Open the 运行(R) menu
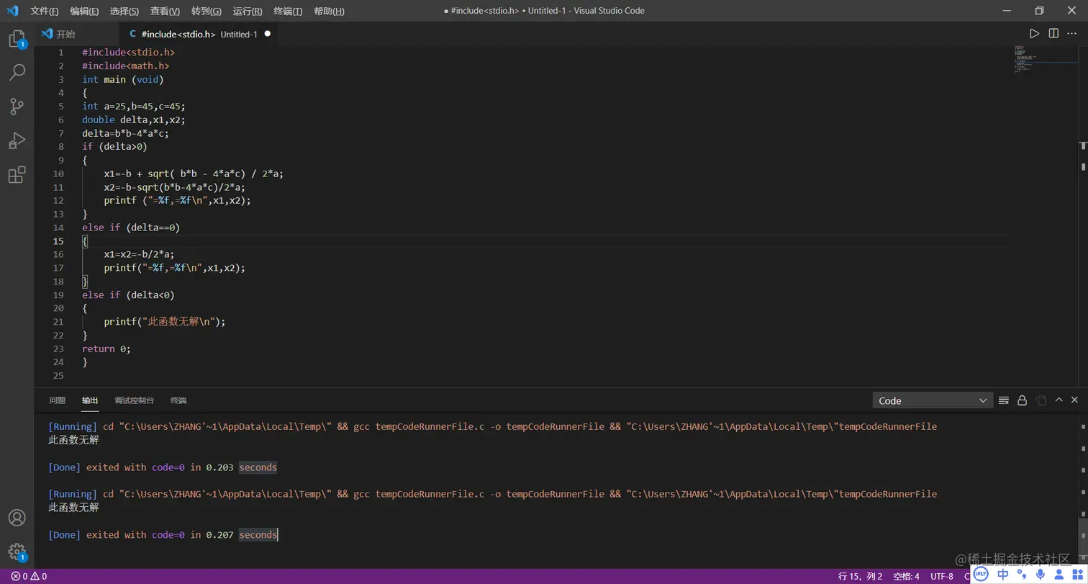This screenshot has height=584, width=1088. [x=248, y=11]
